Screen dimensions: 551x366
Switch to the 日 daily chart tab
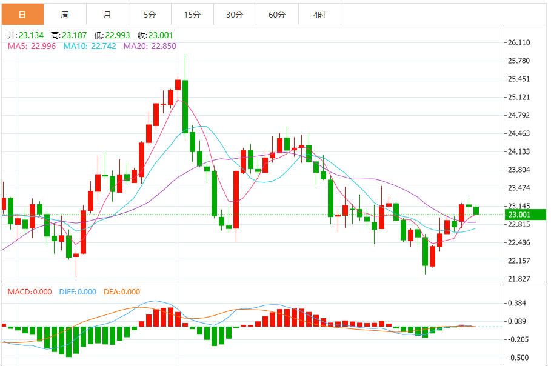coord(22,15)
